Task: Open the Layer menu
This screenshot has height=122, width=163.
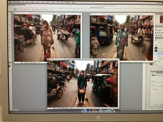Action: coord(37,2)
